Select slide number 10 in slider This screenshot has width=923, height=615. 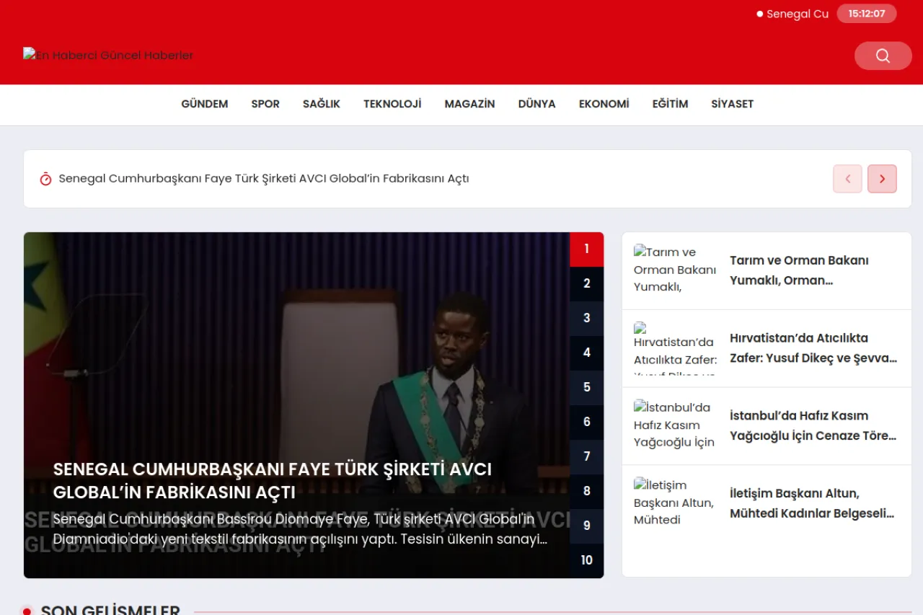587,561
